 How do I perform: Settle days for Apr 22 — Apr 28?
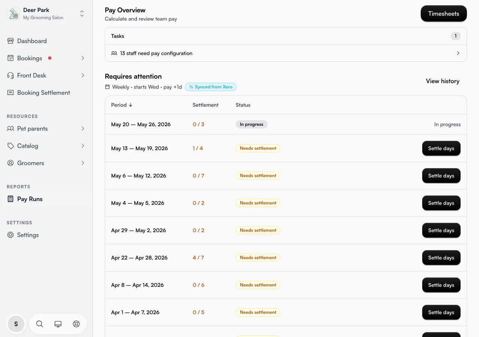coord(441,258)
